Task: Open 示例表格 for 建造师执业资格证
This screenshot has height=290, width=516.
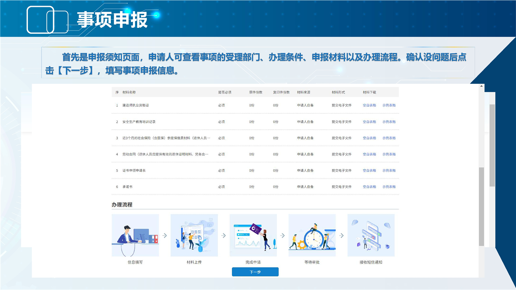Action: click(389, 106)
